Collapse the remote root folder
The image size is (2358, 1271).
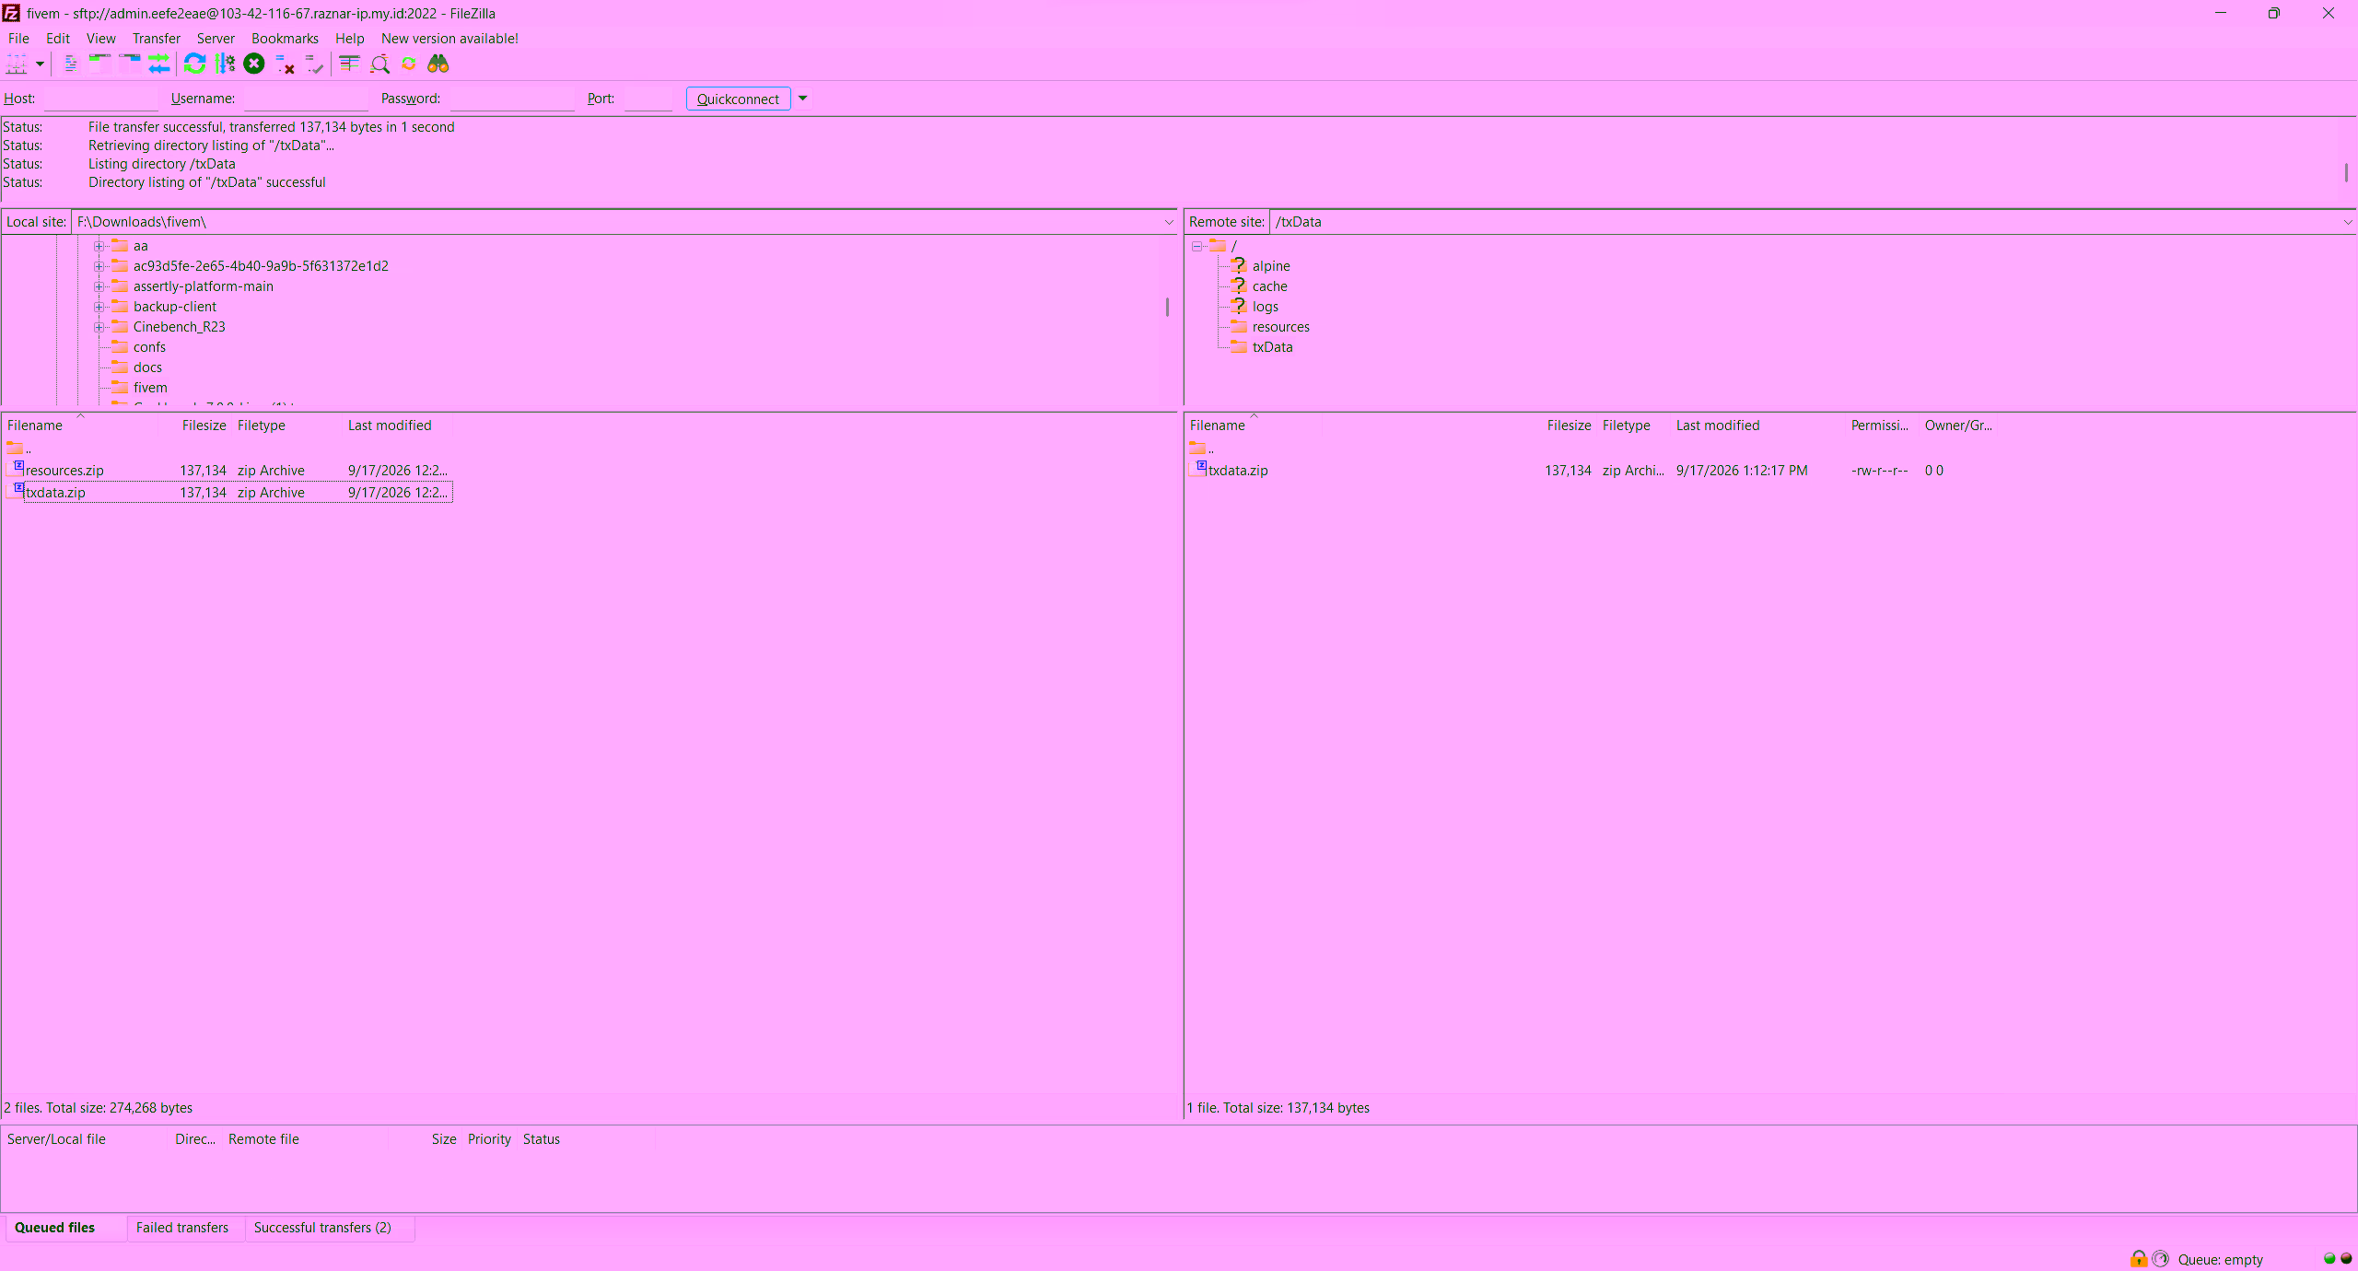[1197, 246]
